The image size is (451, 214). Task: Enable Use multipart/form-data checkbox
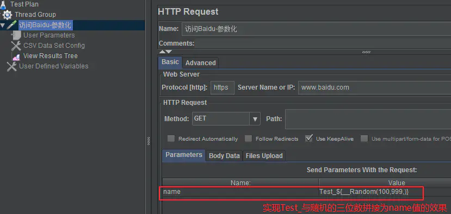coord(364,139)
